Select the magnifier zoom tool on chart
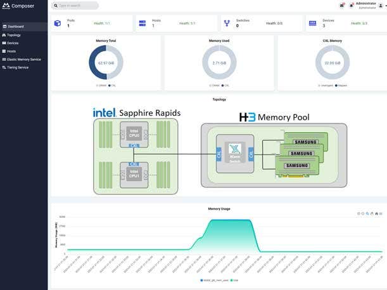Screen dimensions: 387x290 coord(367,213)
